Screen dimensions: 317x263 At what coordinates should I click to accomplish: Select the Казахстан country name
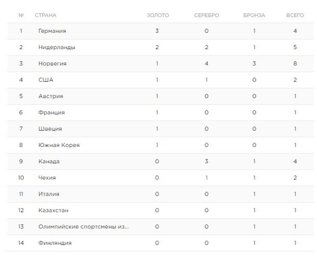tap(53, 210)
